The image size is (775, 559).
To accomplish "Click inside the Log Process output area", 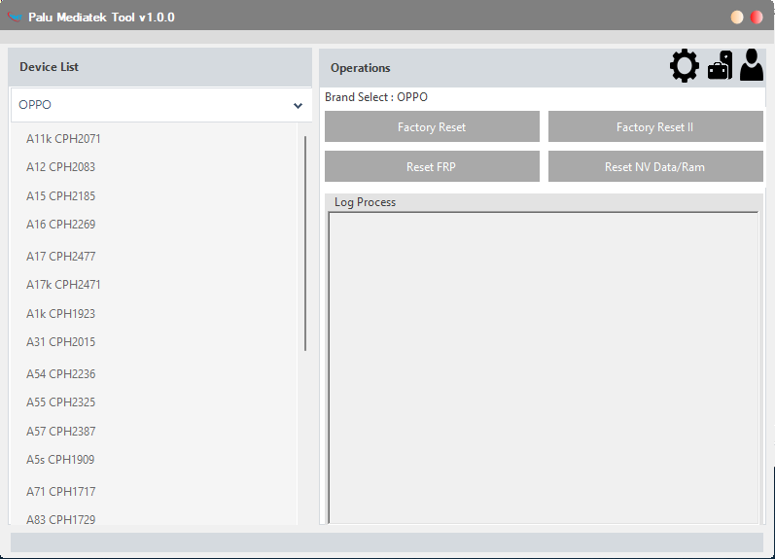I will point(543,367).
